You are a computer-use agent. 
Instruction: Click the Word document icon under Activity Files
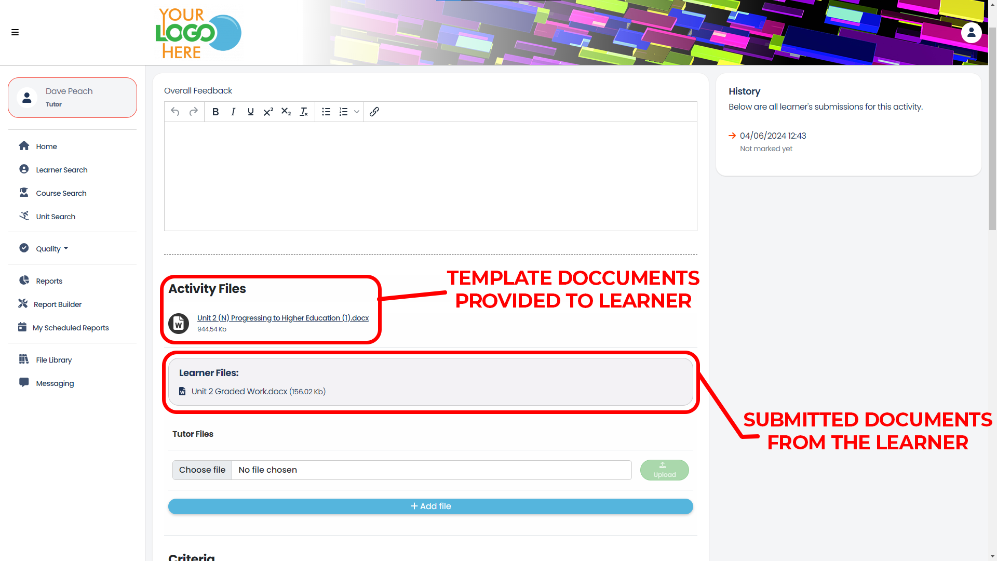(179, 324)
